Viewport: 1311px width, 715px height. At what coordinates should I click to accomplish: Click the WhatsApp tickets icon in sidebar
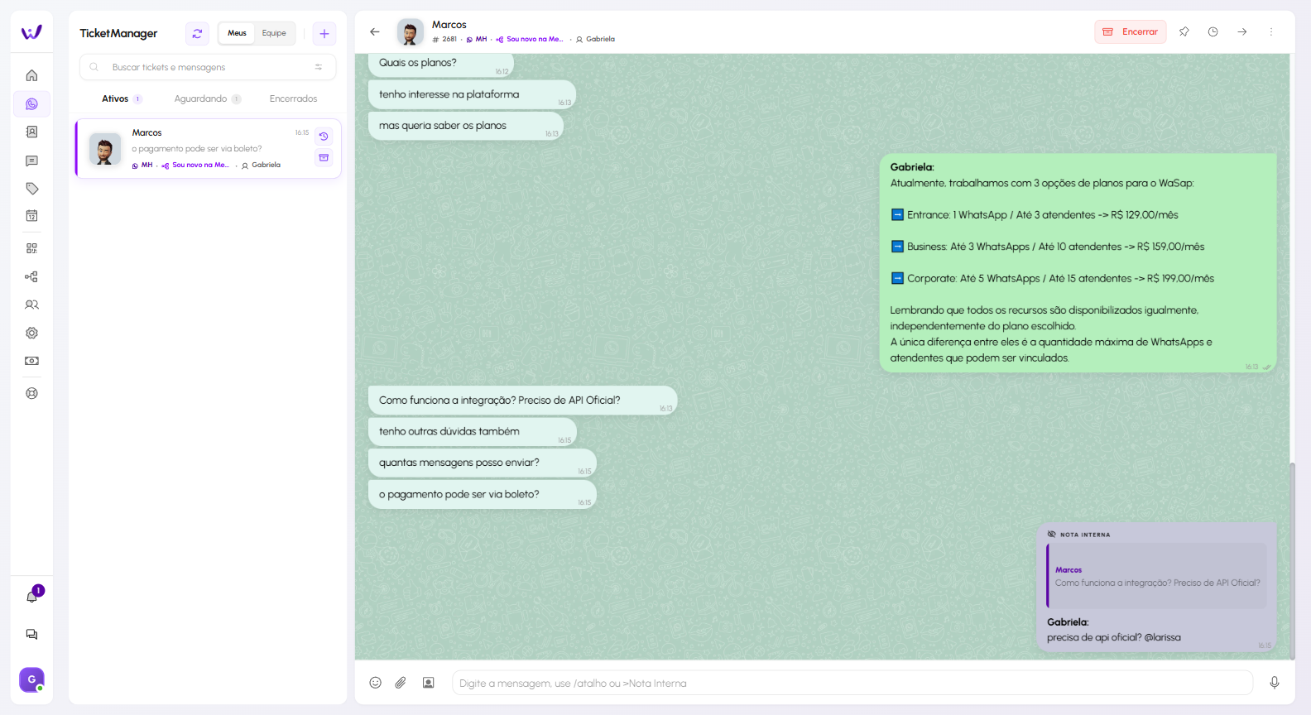[x=31, y=104]
